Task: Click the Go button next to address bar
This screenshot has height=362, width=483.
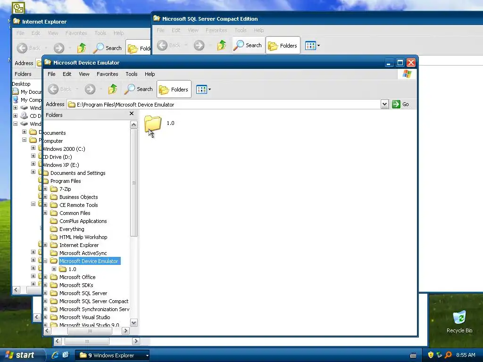Action: coord(400,104)
